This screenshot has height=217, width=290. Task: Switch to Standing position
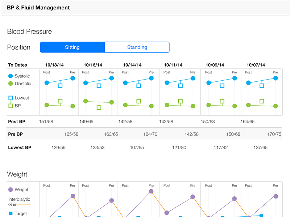coord(137,47)
